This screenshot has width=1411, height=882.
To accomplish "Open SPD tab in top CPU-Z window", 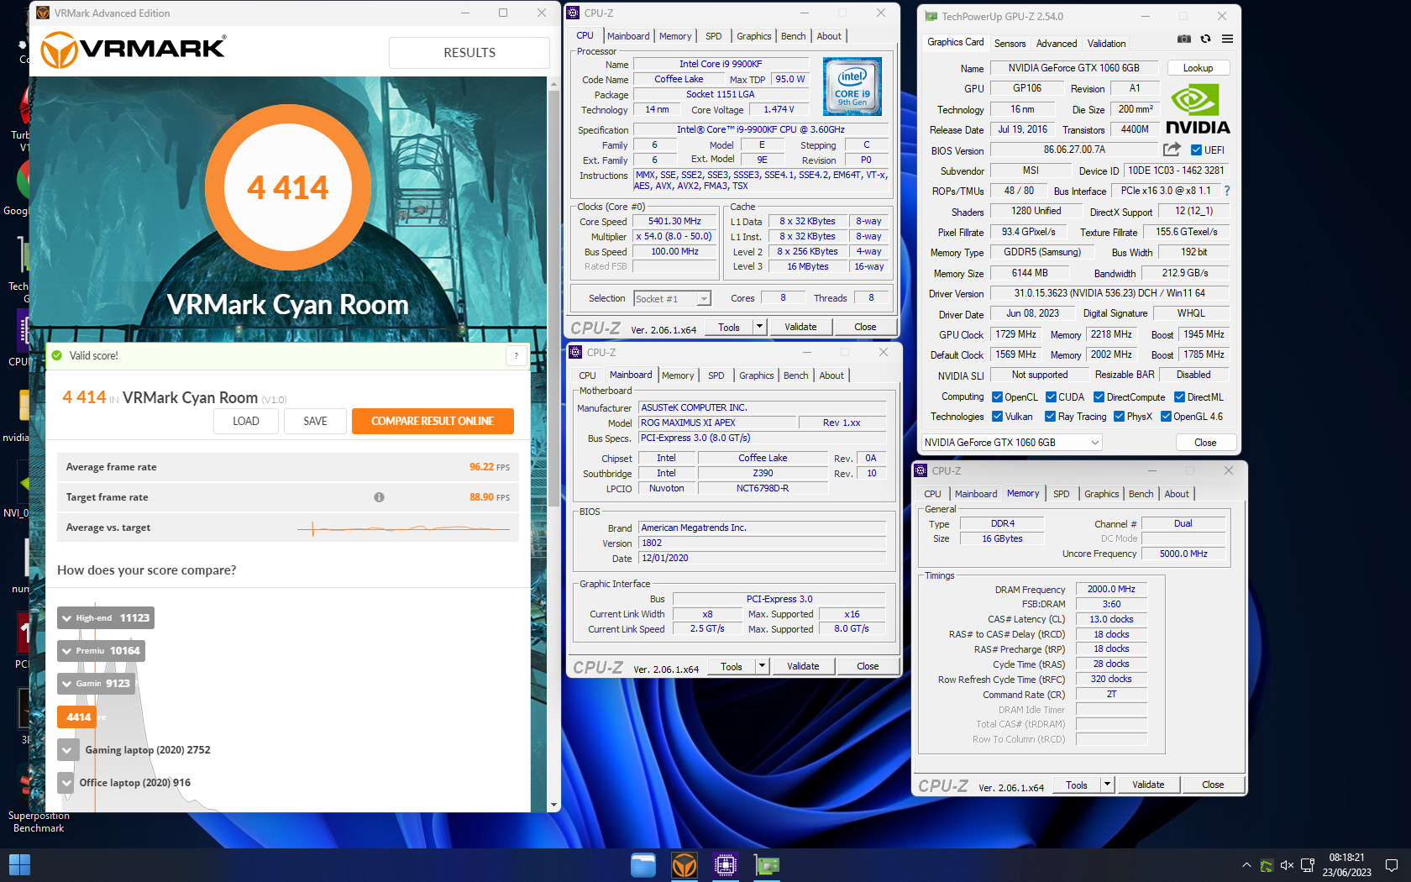I will 713,36.
